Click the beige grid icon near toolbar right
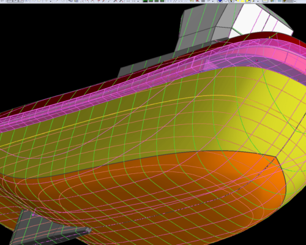 265,1
